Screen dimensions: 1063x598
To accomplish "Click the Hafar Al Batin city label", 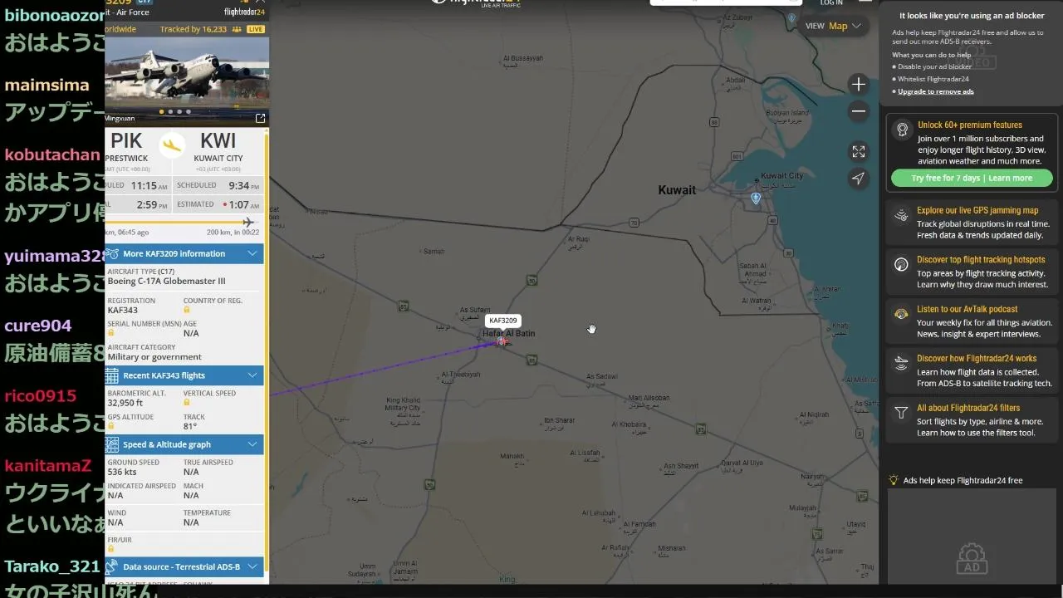I will 509,333.
